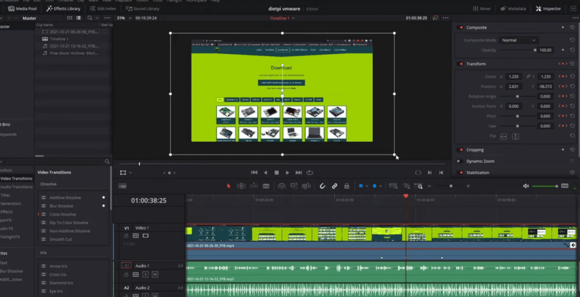Open the Timeline View Options icon

[x=122, y=186]
